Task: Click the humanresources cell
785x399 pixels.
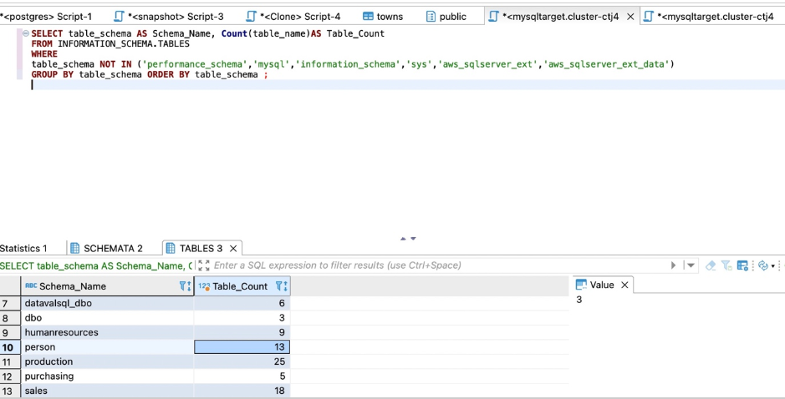Action: (107, 332)
